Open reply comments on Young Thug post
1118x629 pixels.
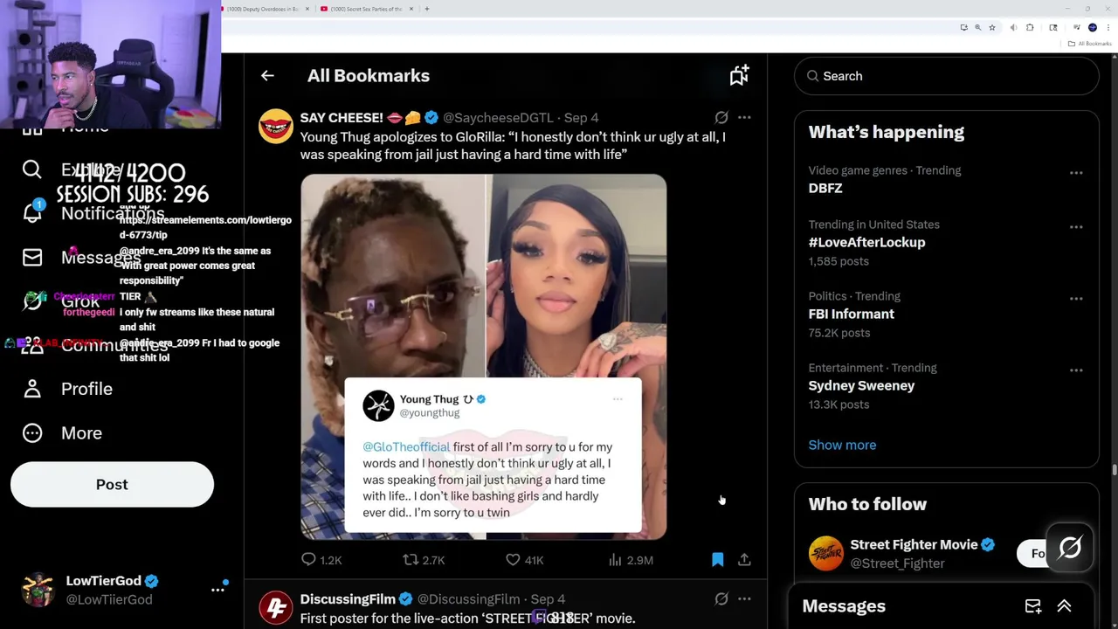[321, 560]
